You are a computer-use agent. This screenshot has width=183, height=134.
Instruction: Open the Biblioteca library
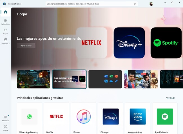(x=5, y=118)
